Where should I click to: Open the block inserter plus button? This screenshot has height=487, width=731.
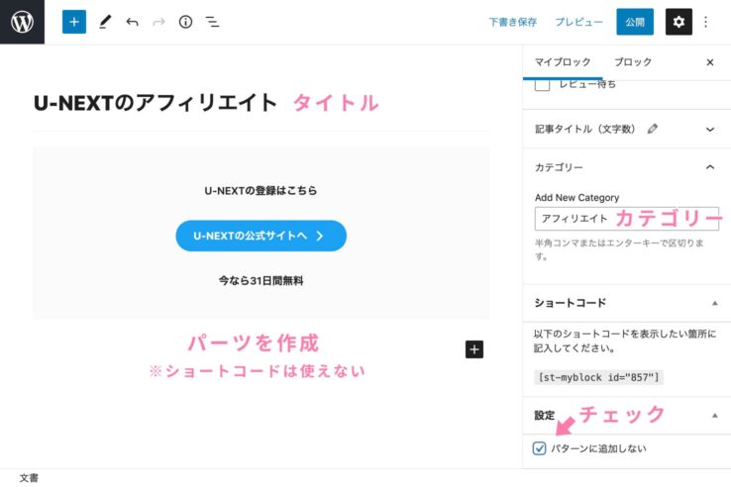(74, 22)
